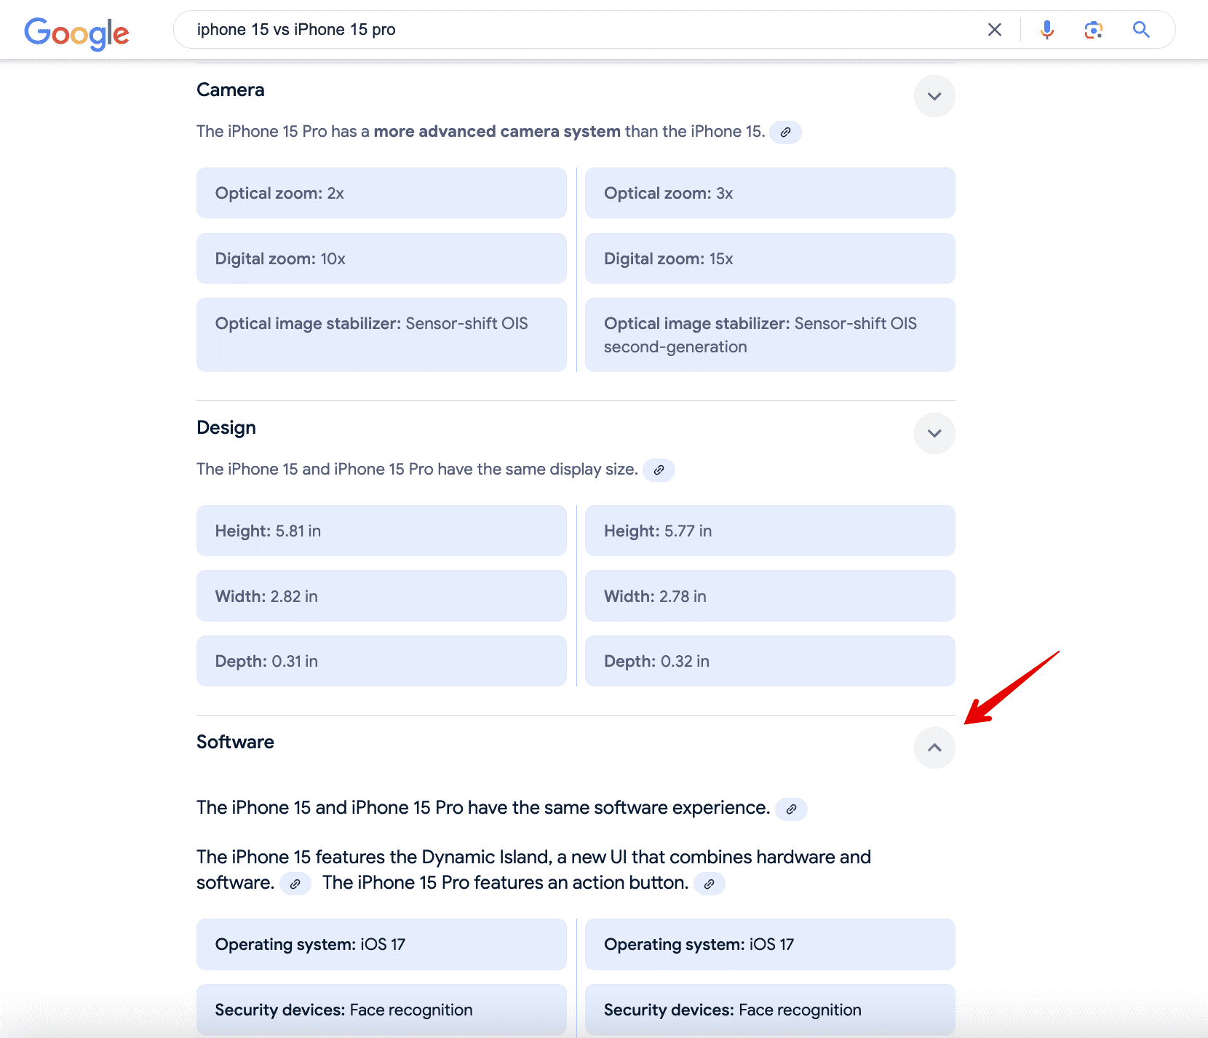Click the Digital zoom: 15x card

click(770, 258)
